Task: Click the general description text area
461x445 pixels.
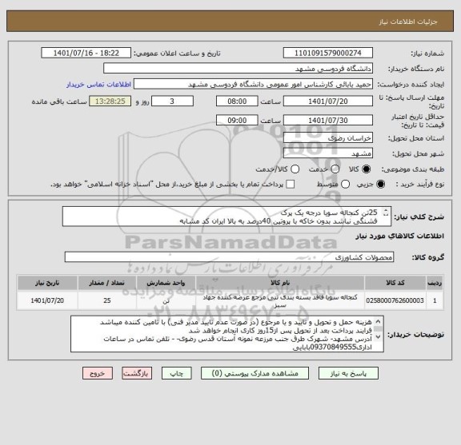Action: click(x=226, y=217)
